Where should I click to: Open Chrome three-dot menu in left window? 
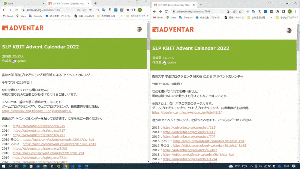pos(146,10)
